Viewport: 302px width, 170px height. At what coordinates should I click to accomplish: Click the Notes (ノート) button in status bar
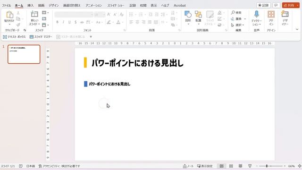pyautogui.click(x=188, y=166)
